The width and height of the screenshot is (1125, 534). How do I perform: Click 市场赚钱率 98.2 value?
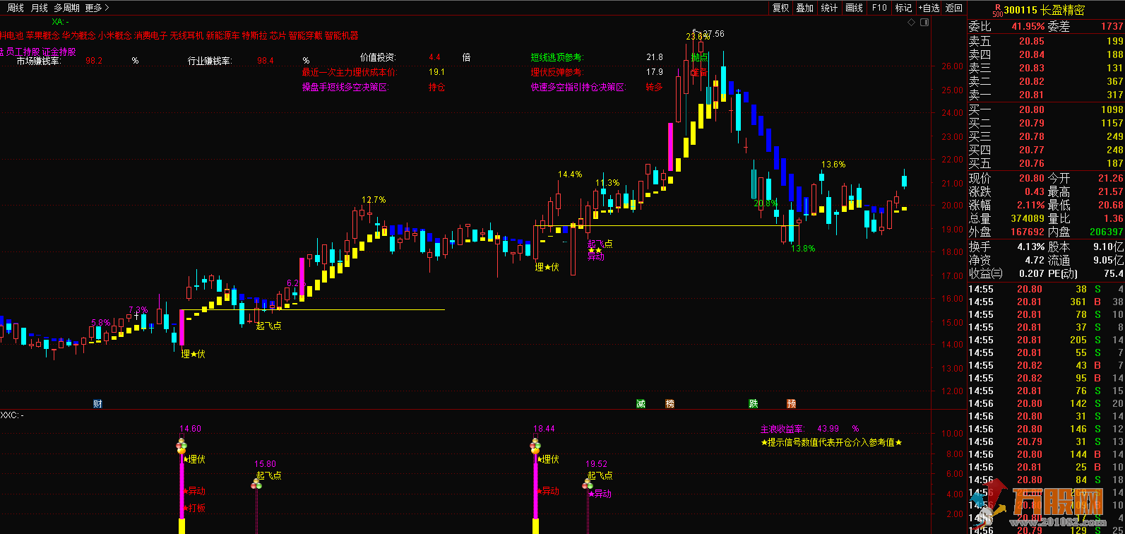(x=94, y=61)
